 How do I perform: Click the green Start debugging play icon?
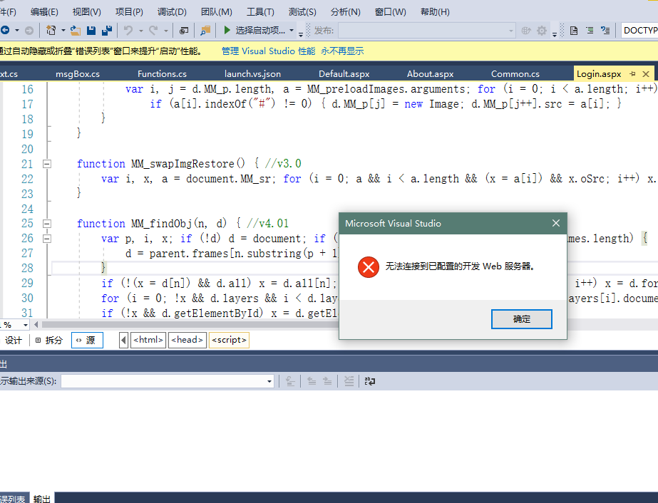[x=227, y=30]
